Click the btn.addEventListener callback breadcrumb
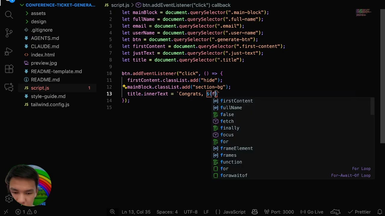Viewport: 385px width, 216px height. 183,5
